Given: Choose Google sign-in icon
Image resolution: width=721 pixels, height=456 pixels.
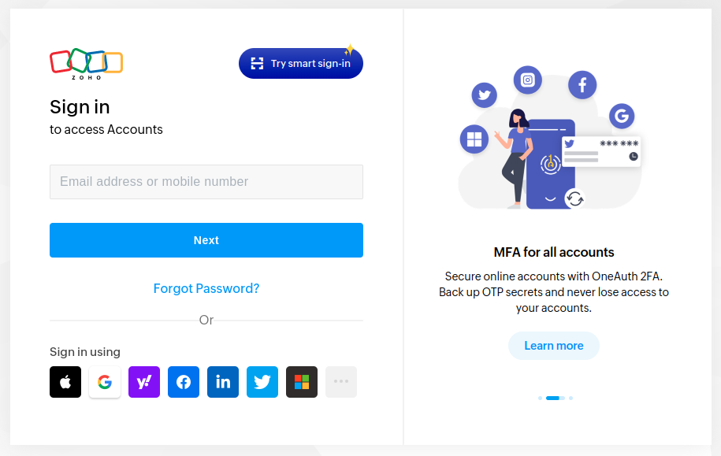Looking at the screenshot, I should (105, 382).
